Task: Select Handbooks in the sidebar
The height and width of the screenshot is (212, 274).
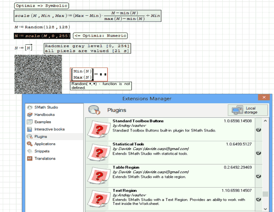Action: [44, 115]
